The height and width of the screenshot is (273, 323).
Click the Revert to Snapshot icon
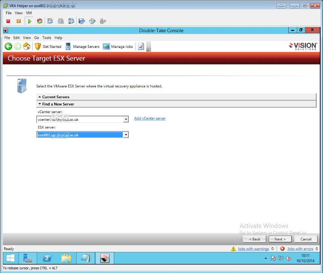coord(61,21)
